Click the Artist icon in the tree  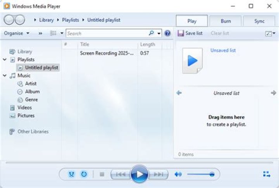click(20, 84)
